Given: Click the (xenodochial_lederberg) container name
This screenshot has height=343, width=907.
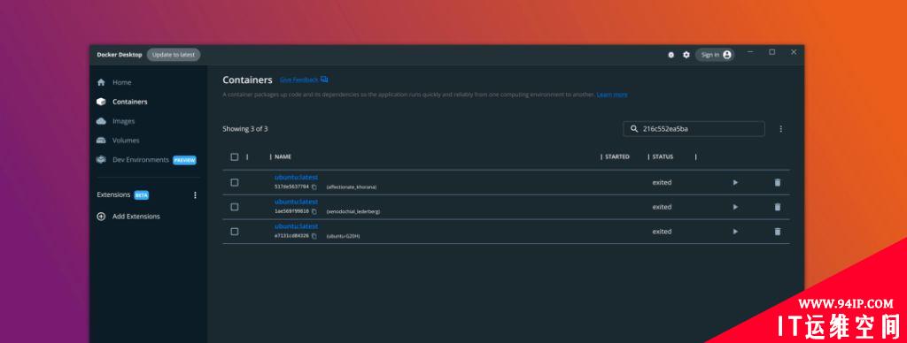Looking at the screenshot, I should (x=353, y=212).
